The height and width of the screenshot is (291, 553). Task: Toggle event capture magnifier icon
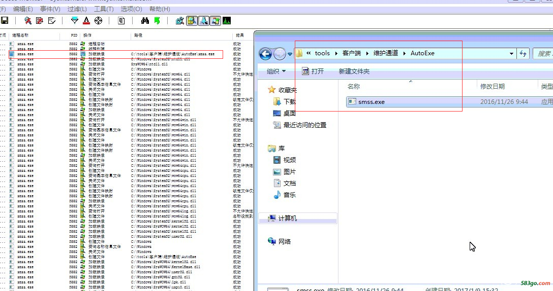pos(27,21)
